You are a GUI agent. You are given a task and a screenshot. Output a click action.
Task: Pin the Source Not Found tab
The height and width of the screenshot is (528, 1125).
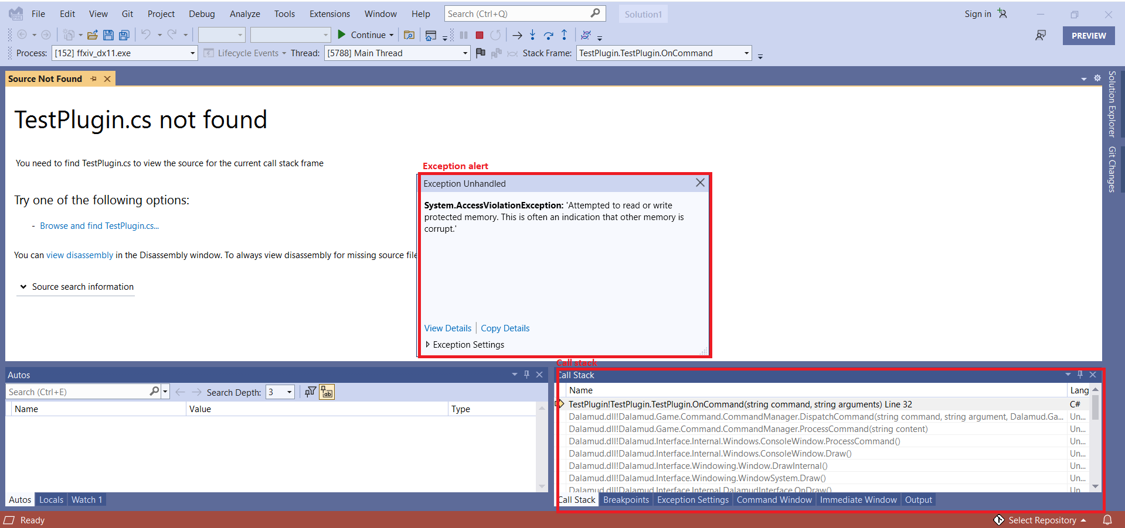[x=94, y=78]
